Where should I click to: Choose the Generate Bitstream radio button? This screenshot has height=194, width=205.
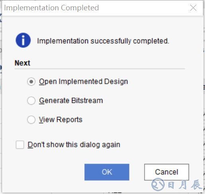tap(31, 101)
